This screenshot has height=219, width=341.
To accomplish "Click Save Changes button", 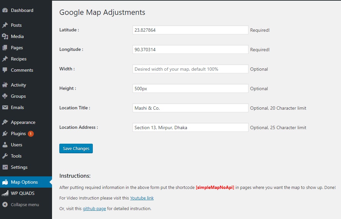I will coord(76,149).
